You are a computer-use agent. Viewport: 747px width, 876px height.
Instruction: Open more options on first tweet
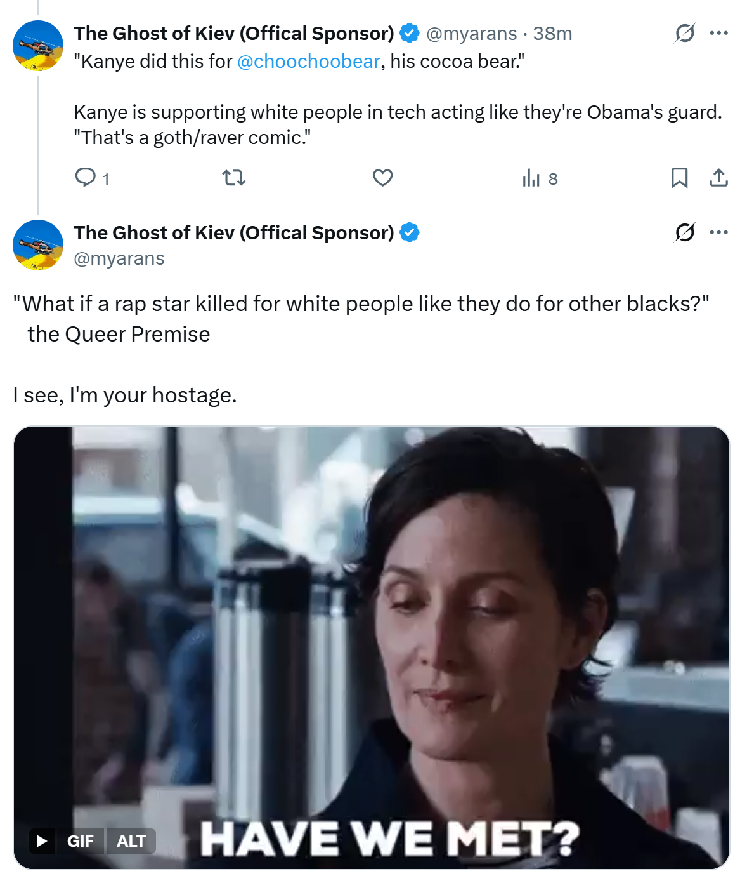pyautogui.click(x=718, y=33)
